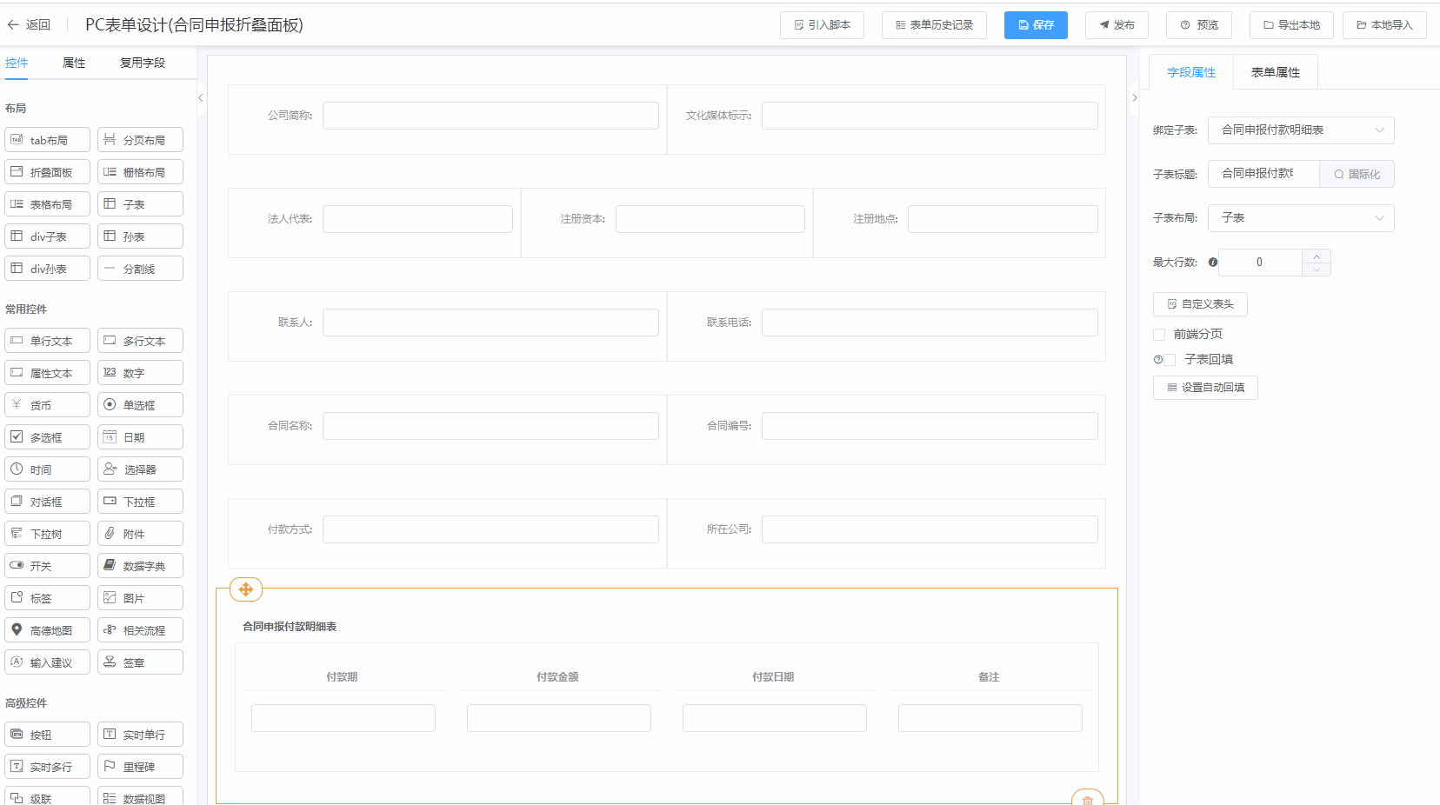The height and width of the screenshot is (805, 1440).
Task: Click the trash delete icon on subtable
Action: 1087,799
